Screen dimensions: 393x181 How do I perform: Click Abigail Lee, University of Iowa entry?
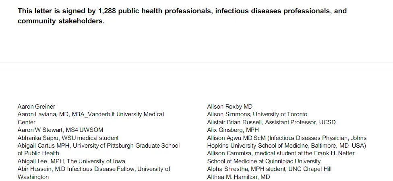pos(71,161)
